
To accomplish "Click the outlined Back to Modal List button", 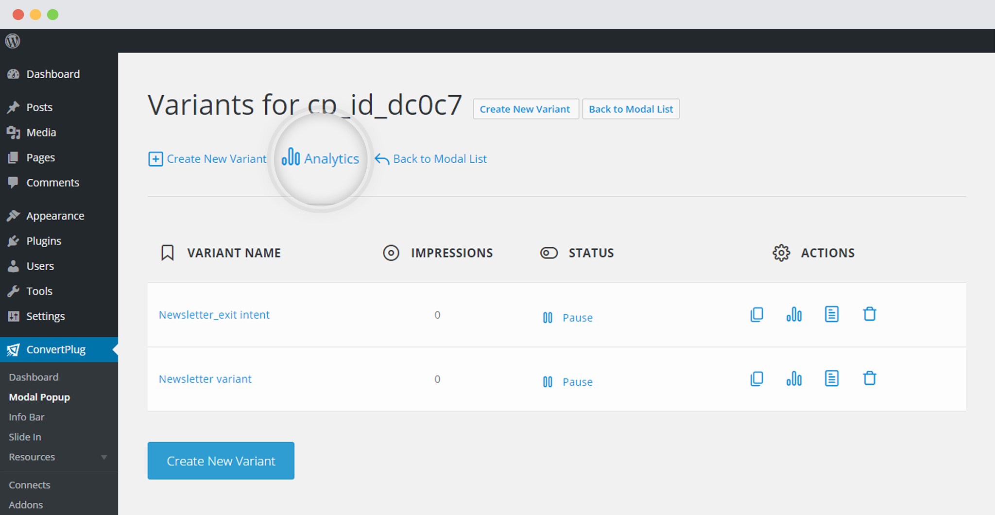I will click(631, 109).
